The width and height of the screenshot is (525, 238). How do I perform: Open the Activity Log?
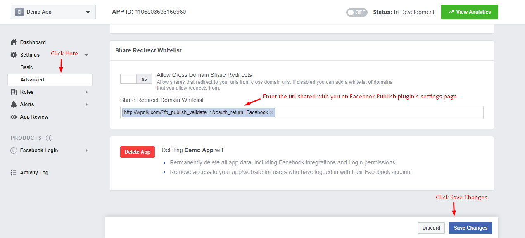pyautogui.click(x=34, y=173)
